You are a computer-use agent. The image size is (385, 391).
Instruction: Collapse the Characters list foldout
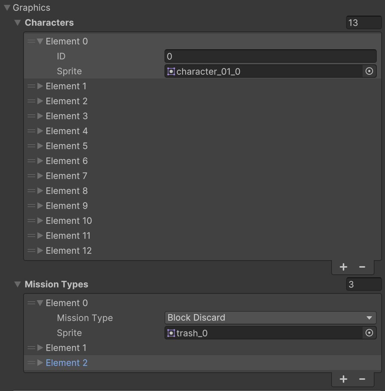18,23
